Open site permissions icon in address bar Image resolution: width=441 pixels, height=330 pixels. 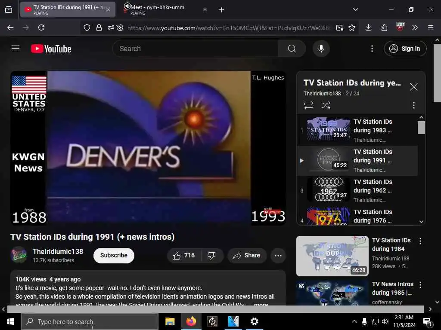(111, 27)
